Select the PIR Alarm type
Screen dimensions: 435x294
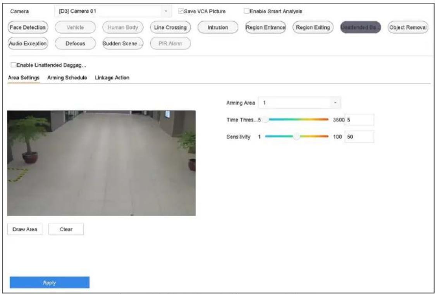click(170, 43)
